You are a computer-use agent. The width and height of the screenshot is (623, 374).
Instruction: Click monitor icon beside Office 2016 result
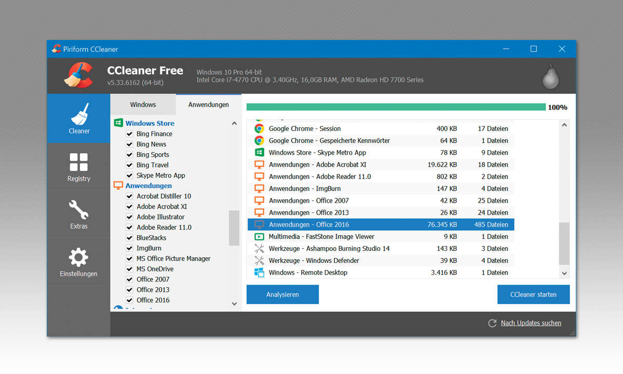click(259, 224)
